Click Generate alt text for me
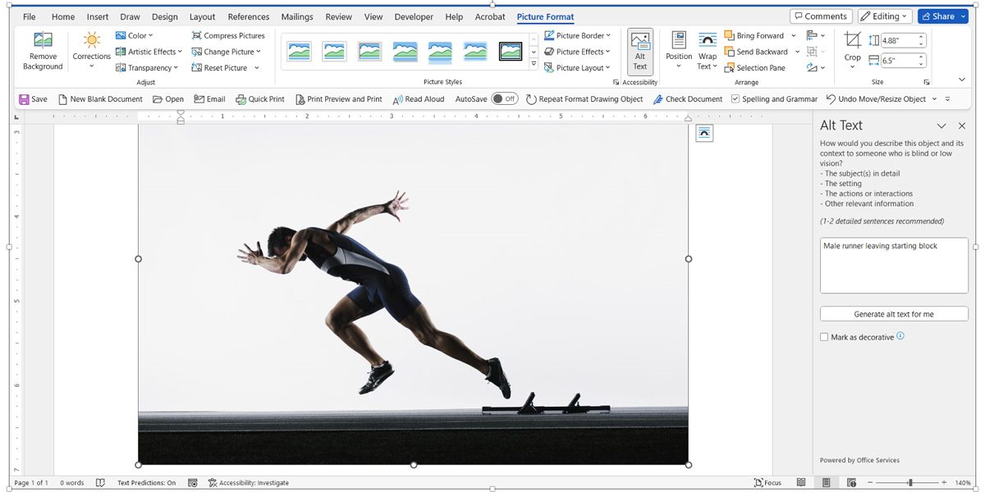The height and width of the screenshot is (492, 985). tap(893, 314)
